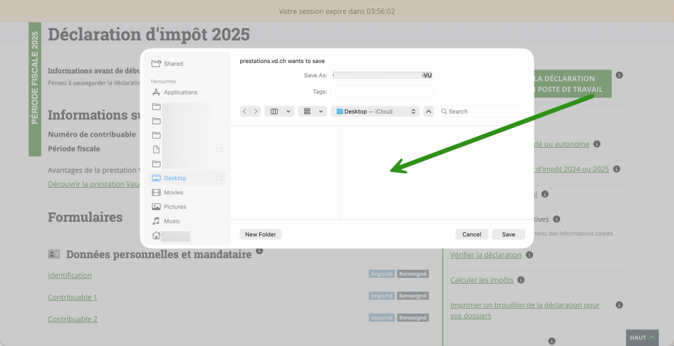Click the forward navigation arrow in dialog
The width and height of the screenshot is (674, 346).
255,112
